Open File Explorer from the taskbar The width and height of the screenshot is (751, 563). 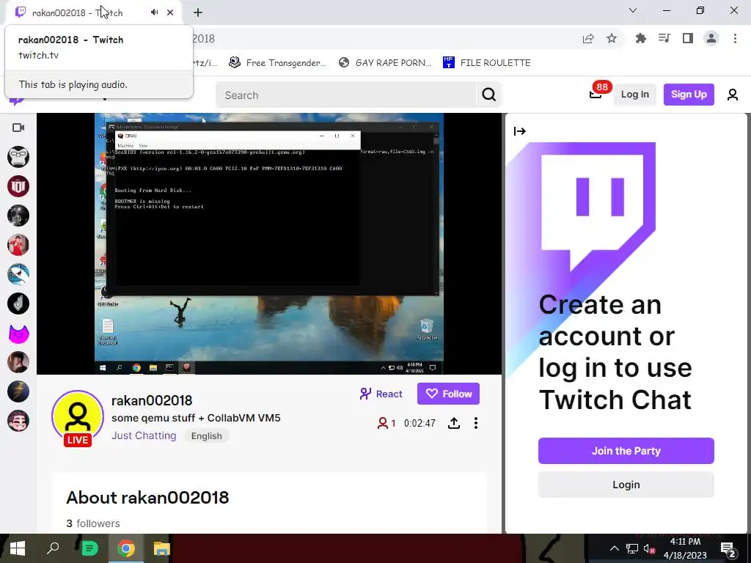tap(162, 548)
